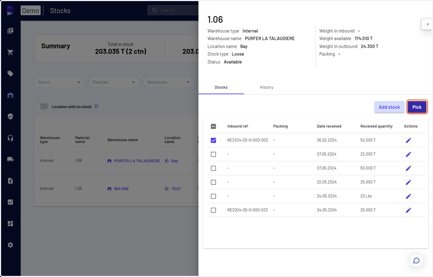Open the price tag sidebar icon
The image size is (433, 277).
coord(10,74)
